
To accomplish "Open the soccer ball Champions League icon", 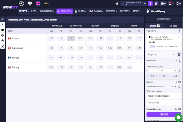I will point(22,3).
